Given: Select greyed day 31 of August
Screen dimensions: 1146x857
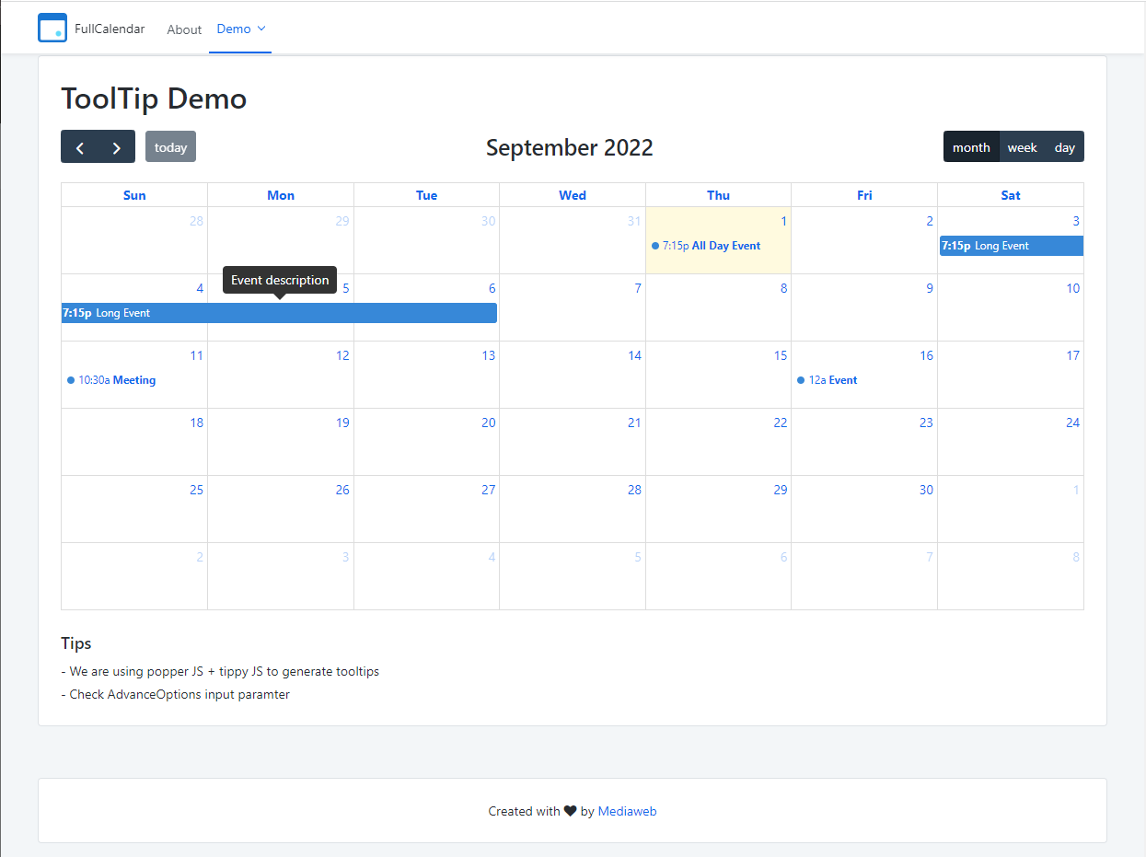Looking at the screenshot, I should [x=634, y=221].
